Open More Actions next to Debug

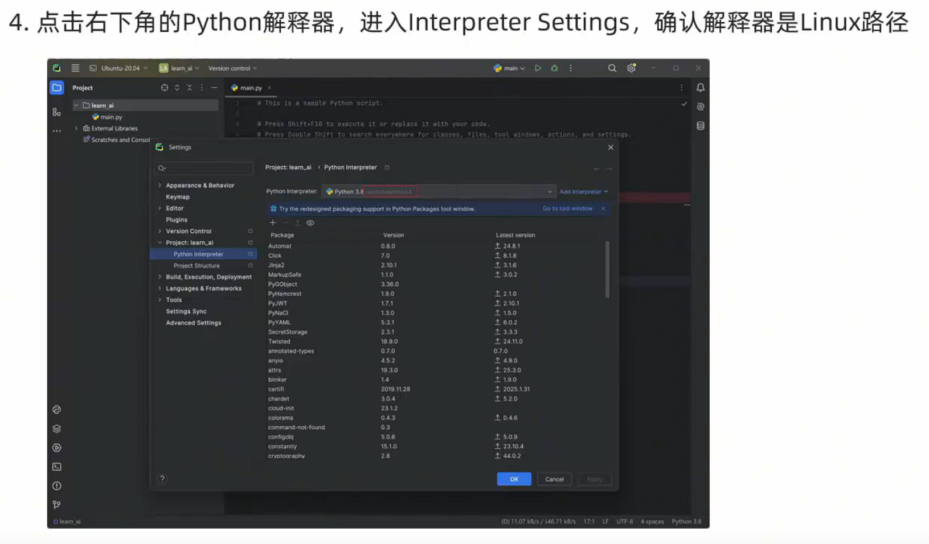click(571, 68)
